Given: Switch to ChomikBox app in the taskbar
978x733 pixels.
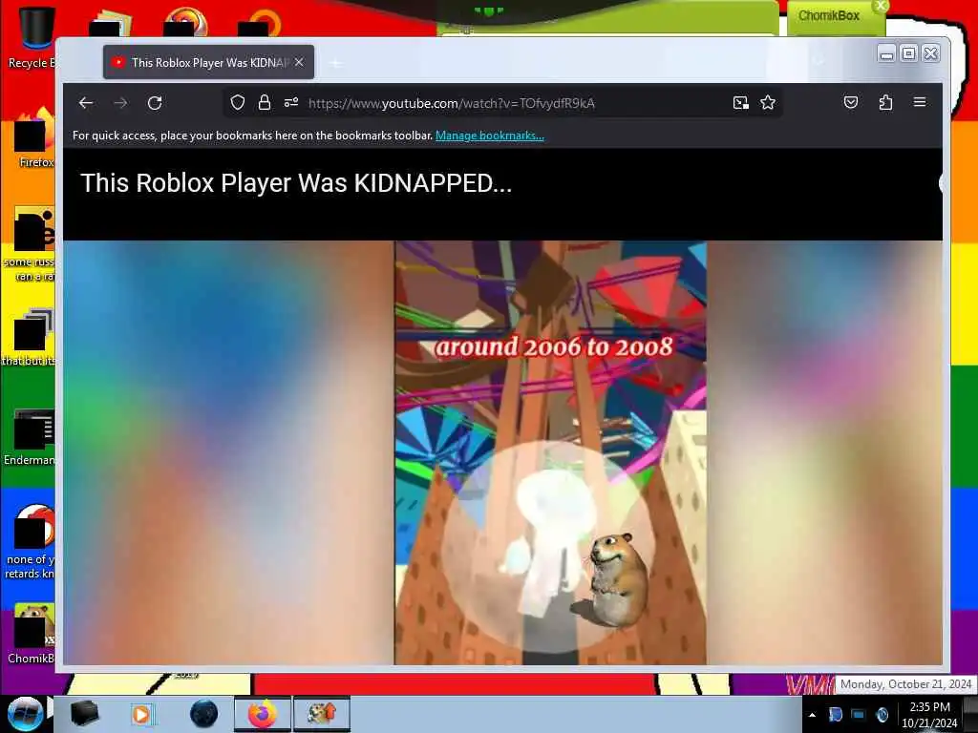Looking at the screenshot, I should [x=322, y=714].
